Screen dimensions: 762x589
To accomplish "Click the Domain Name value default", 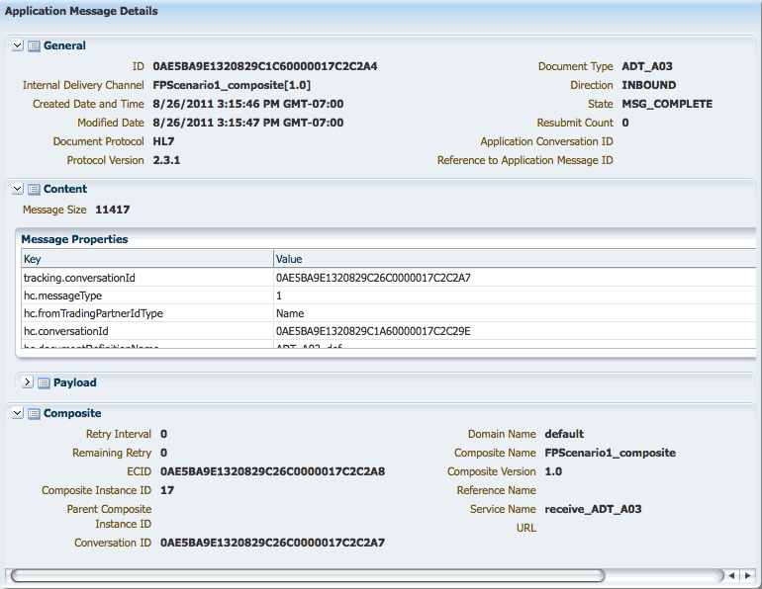I will (x=564, y=434).
